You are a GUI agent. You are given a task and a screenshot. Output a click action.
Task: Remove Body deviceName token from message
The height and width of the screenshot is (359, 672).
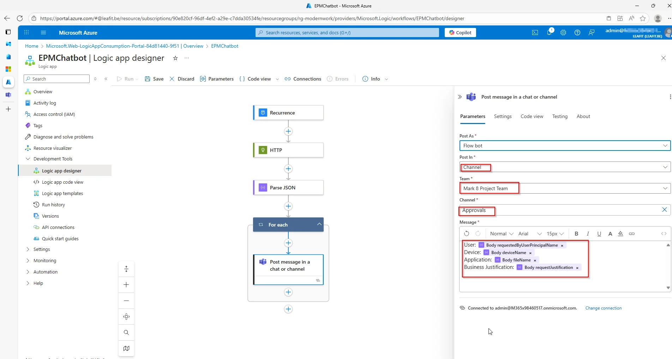pos(530,253)
